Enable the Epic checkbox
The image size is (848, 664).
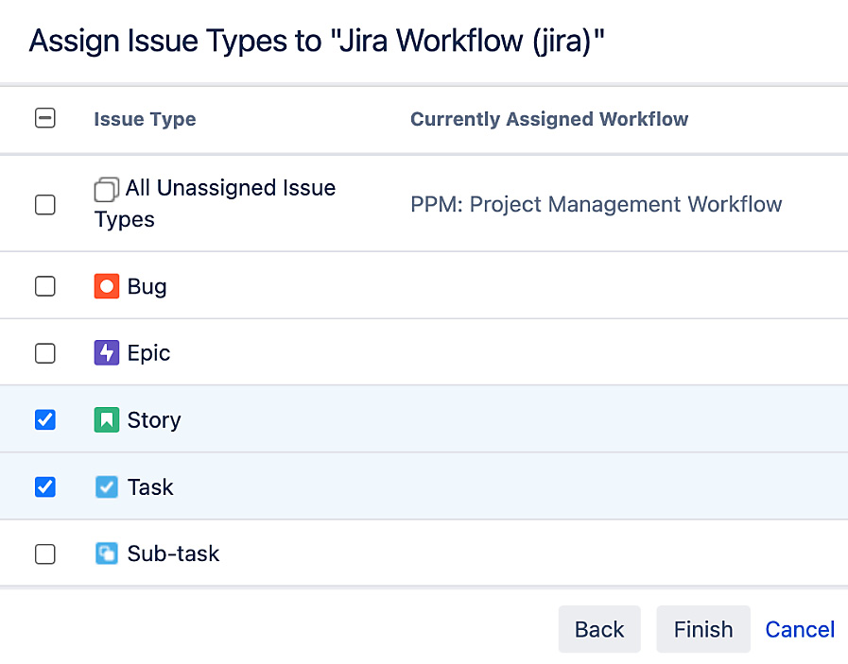coord(44,352)
